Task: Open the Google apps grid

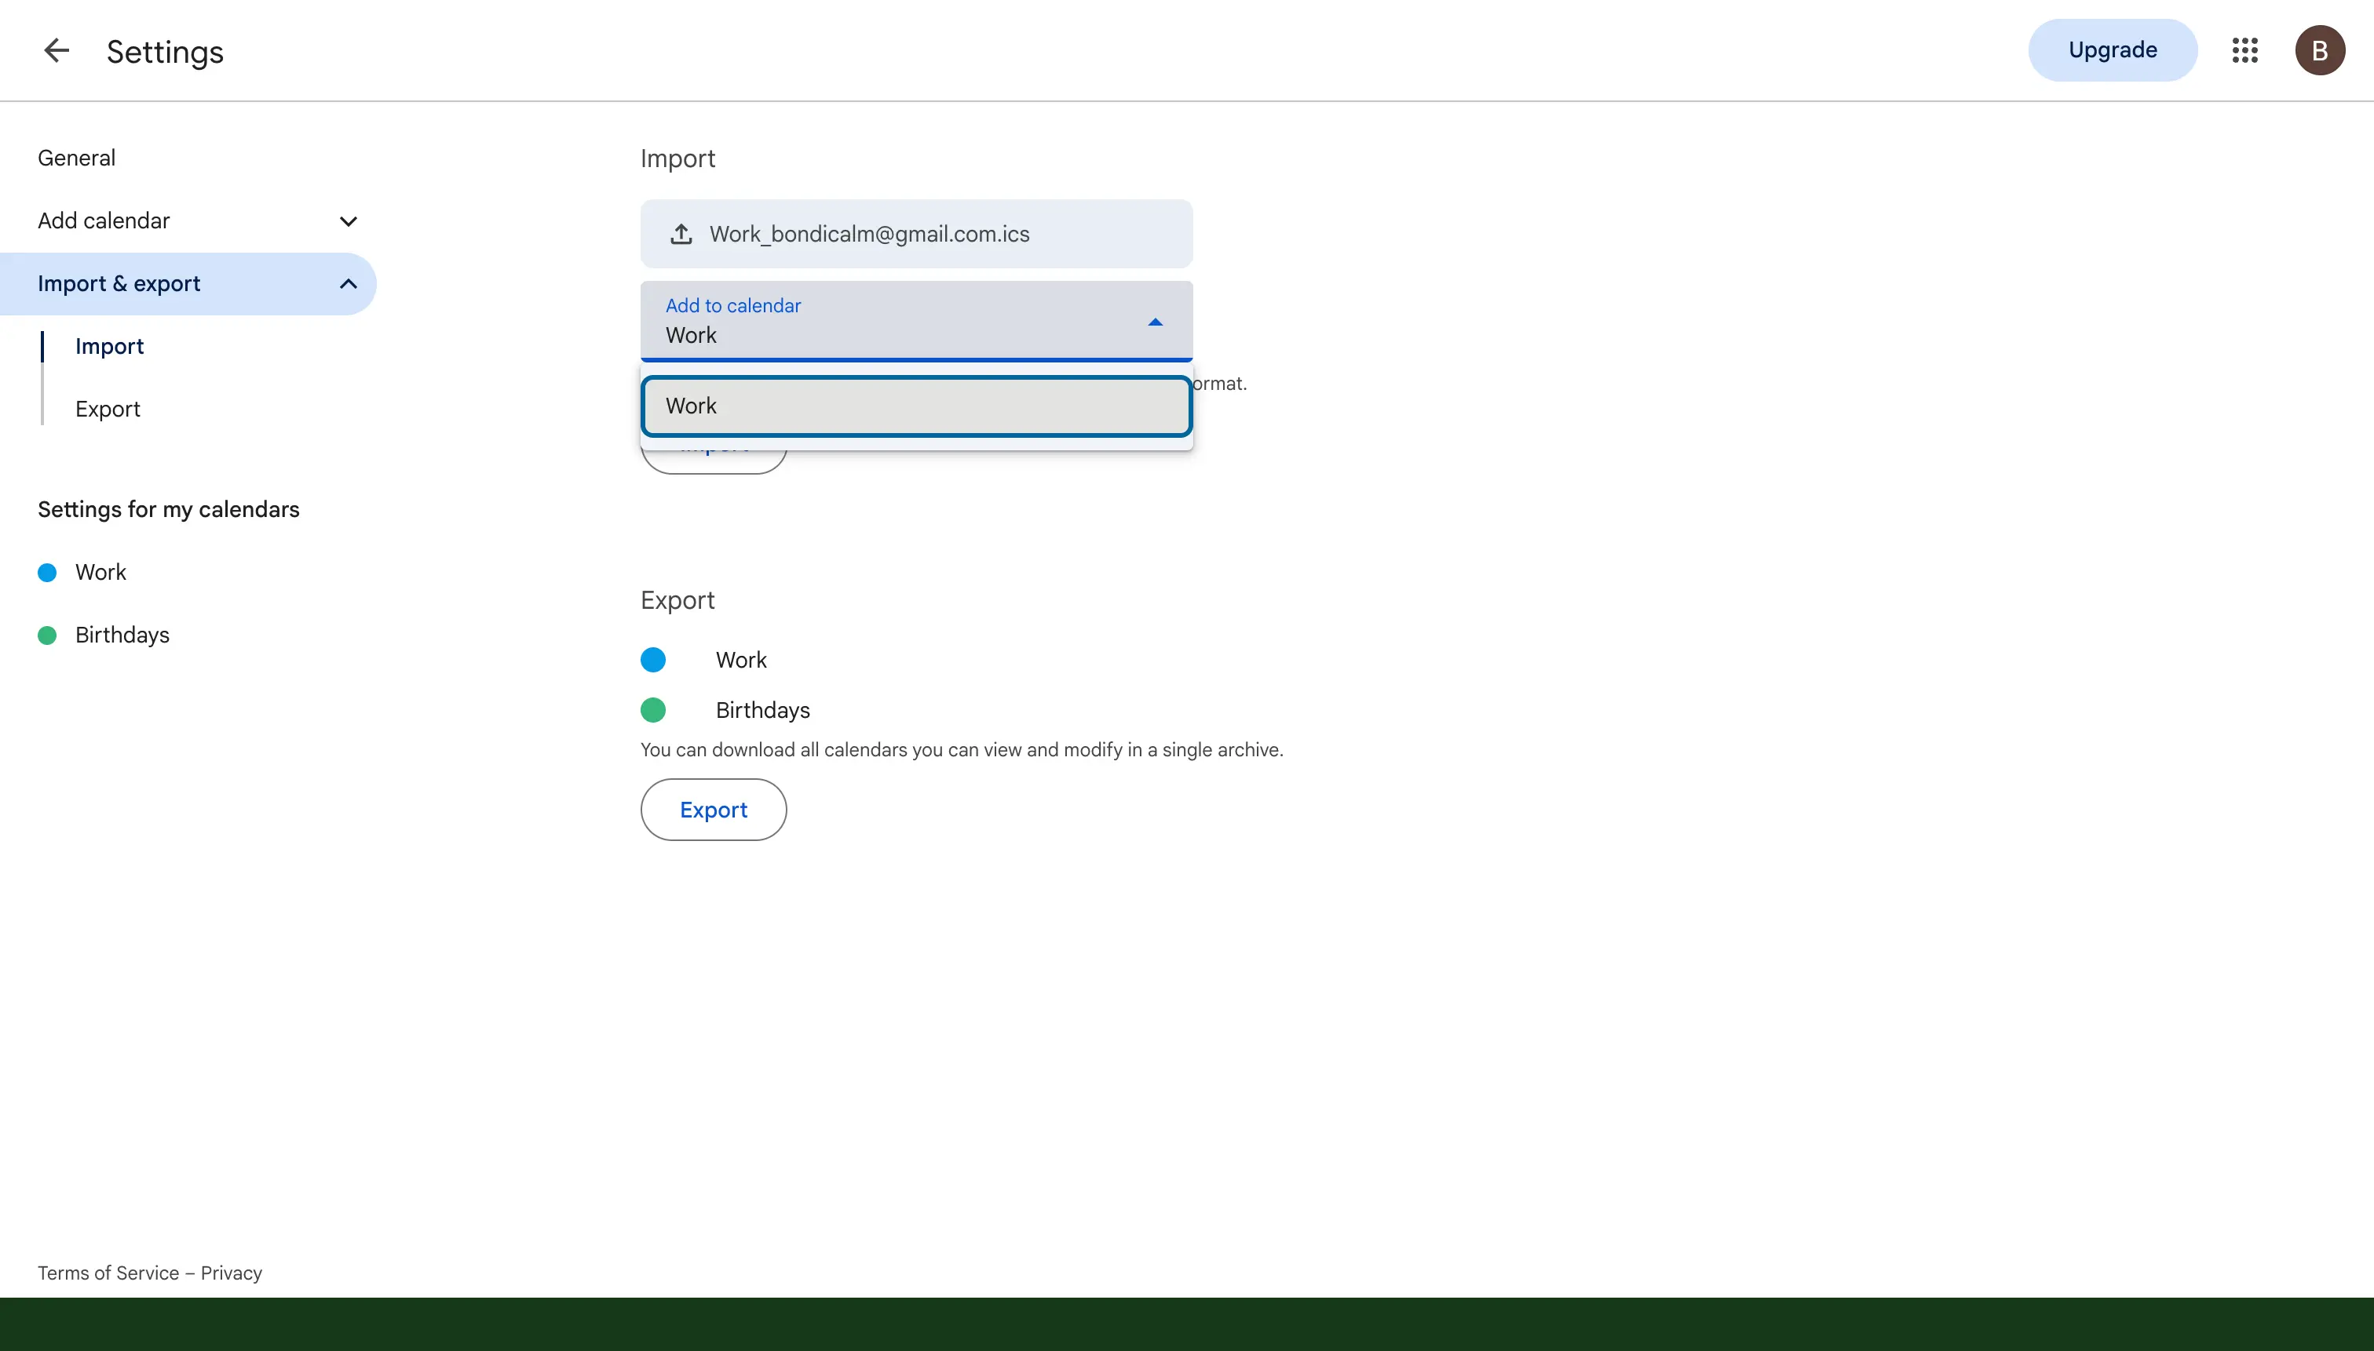Action: 2244,50
